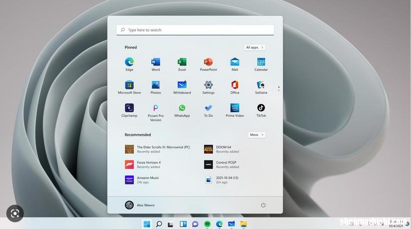The image size is (412, 229).
Task: Open Chat icon on taskbar
Action: tap(195, 224)
